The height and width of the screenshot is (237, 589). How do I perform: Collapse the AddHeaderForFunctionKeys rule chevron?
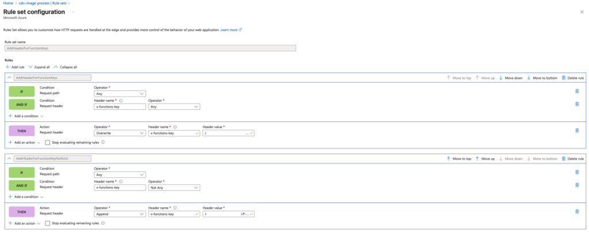9,78
